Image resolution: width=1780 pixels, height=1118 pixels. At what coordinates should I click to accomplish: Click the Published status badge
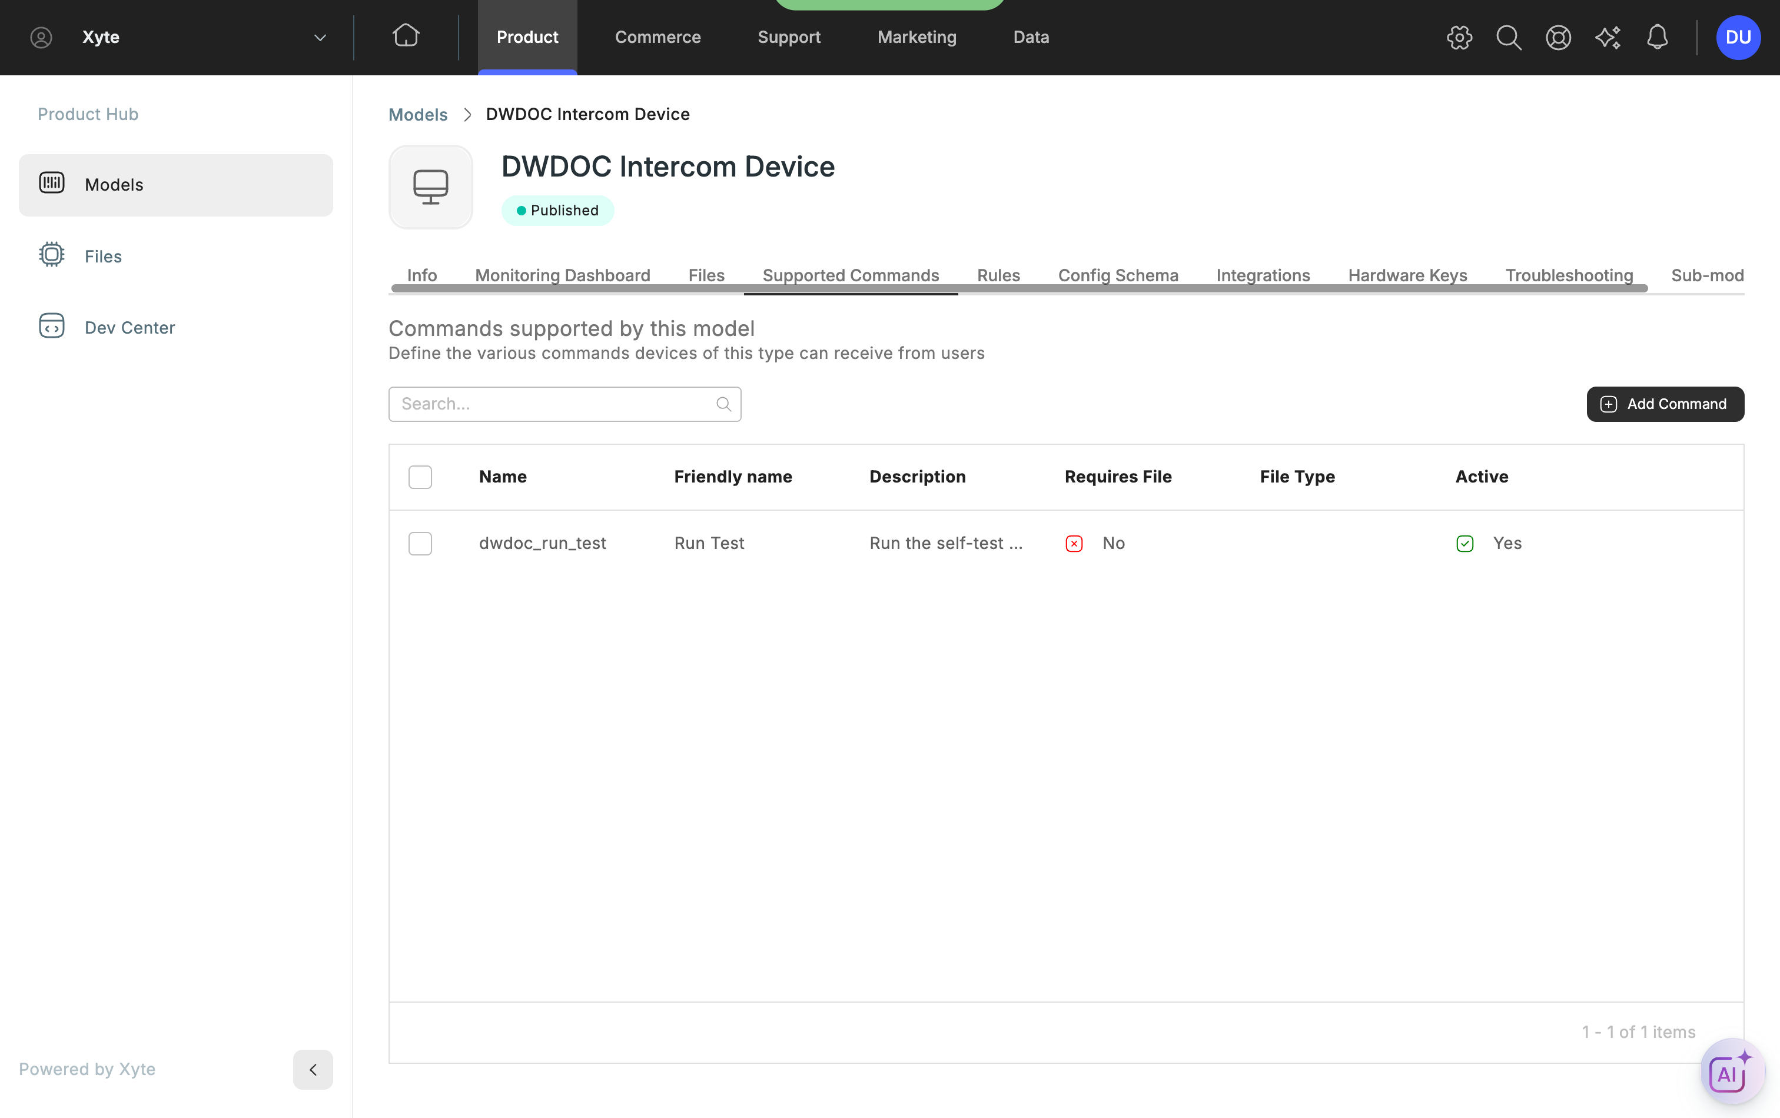(557, 211)
